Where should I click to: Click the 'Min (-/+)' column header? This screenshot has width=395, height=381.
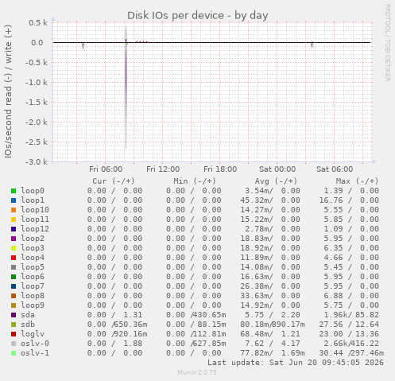pyautogui.click(x=195, y=181)
